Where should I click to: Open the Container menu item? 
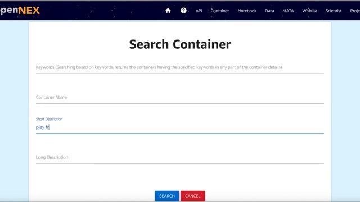pyautogui.click(x=220, y=11)
